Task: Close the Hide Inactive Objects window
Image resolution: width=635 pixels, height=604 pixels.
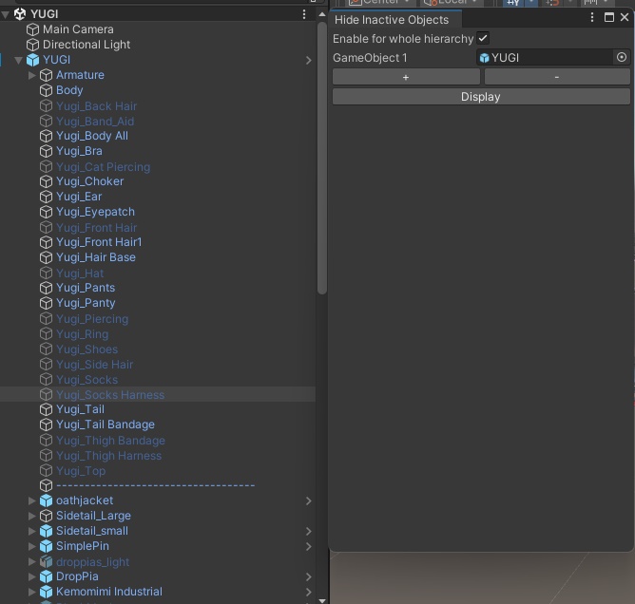Action: [625, 17]
